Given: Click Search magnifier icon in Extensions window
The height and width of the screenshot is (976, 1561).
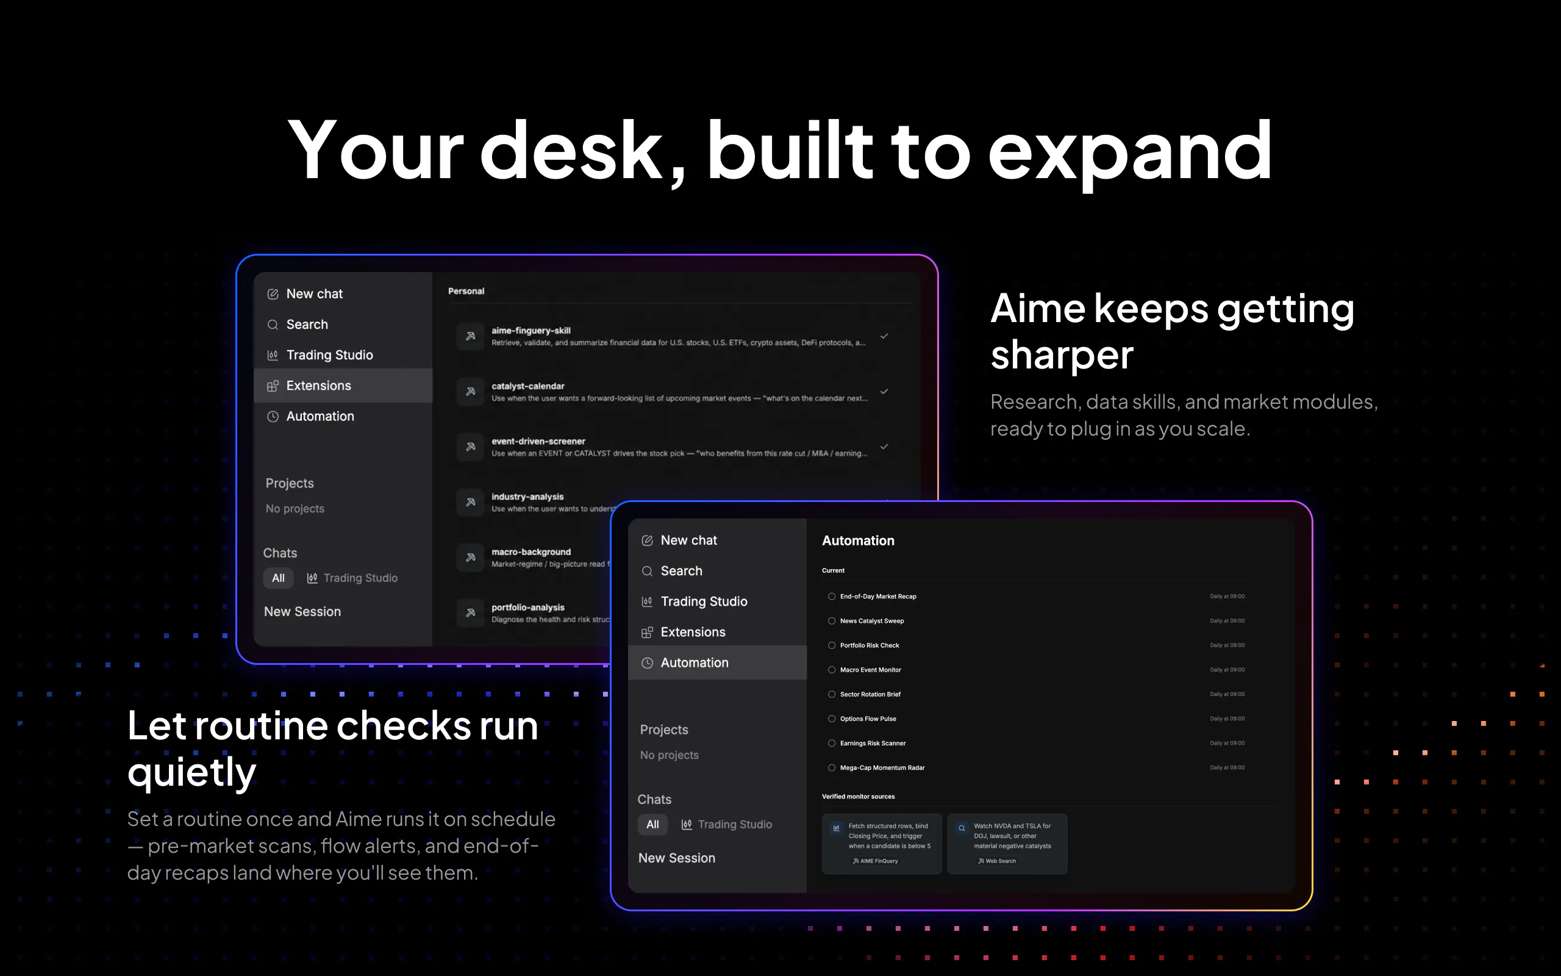Looking at the screenshot, I should (273, 325).
